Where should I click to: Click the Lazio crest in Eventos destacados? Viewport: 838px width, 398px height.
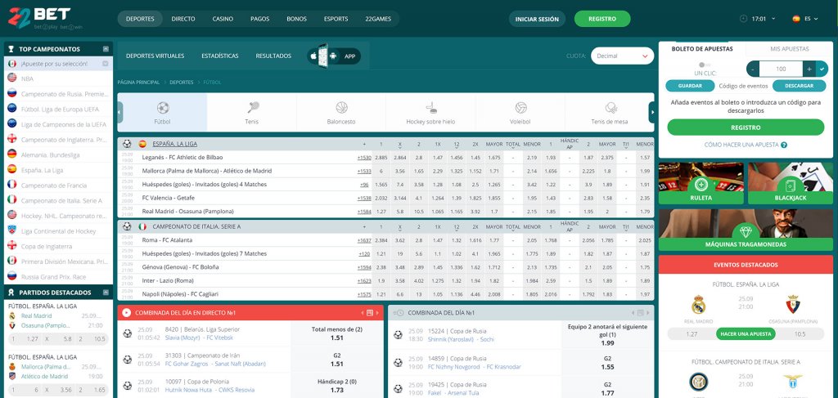coord(792,382)
